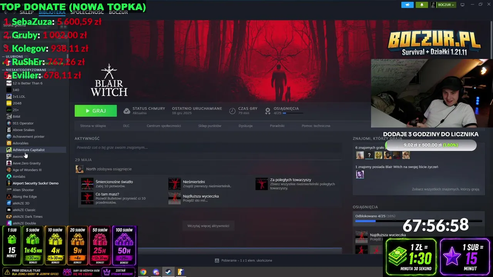This screenshot has width=493, height=277.
Task: Open Pomoc techniczna link
Action: tap(316, 126)
